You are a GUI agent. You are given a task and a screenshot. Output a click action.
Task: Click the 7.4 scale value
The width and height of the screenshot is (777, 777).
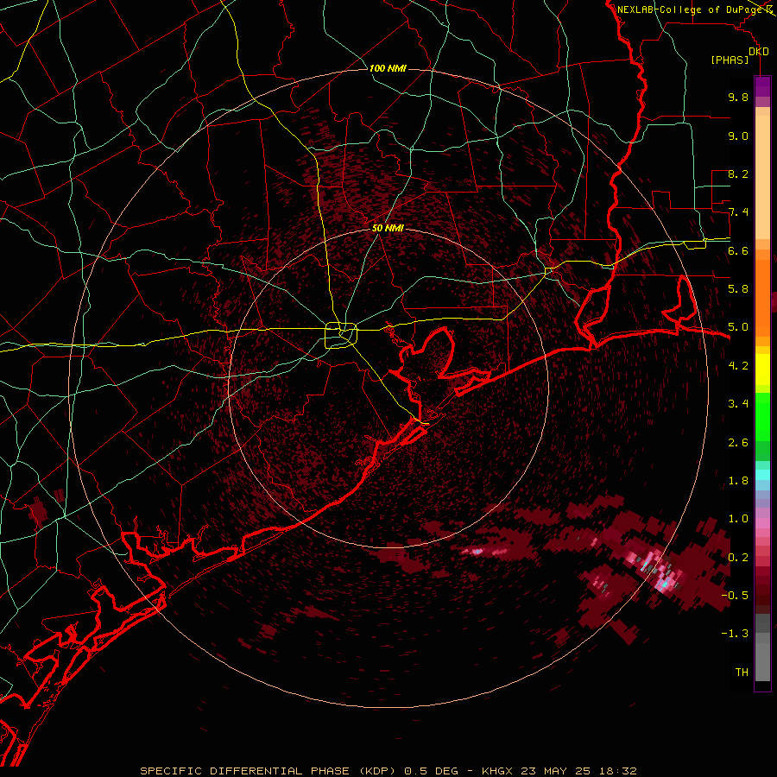pos(738,212)
